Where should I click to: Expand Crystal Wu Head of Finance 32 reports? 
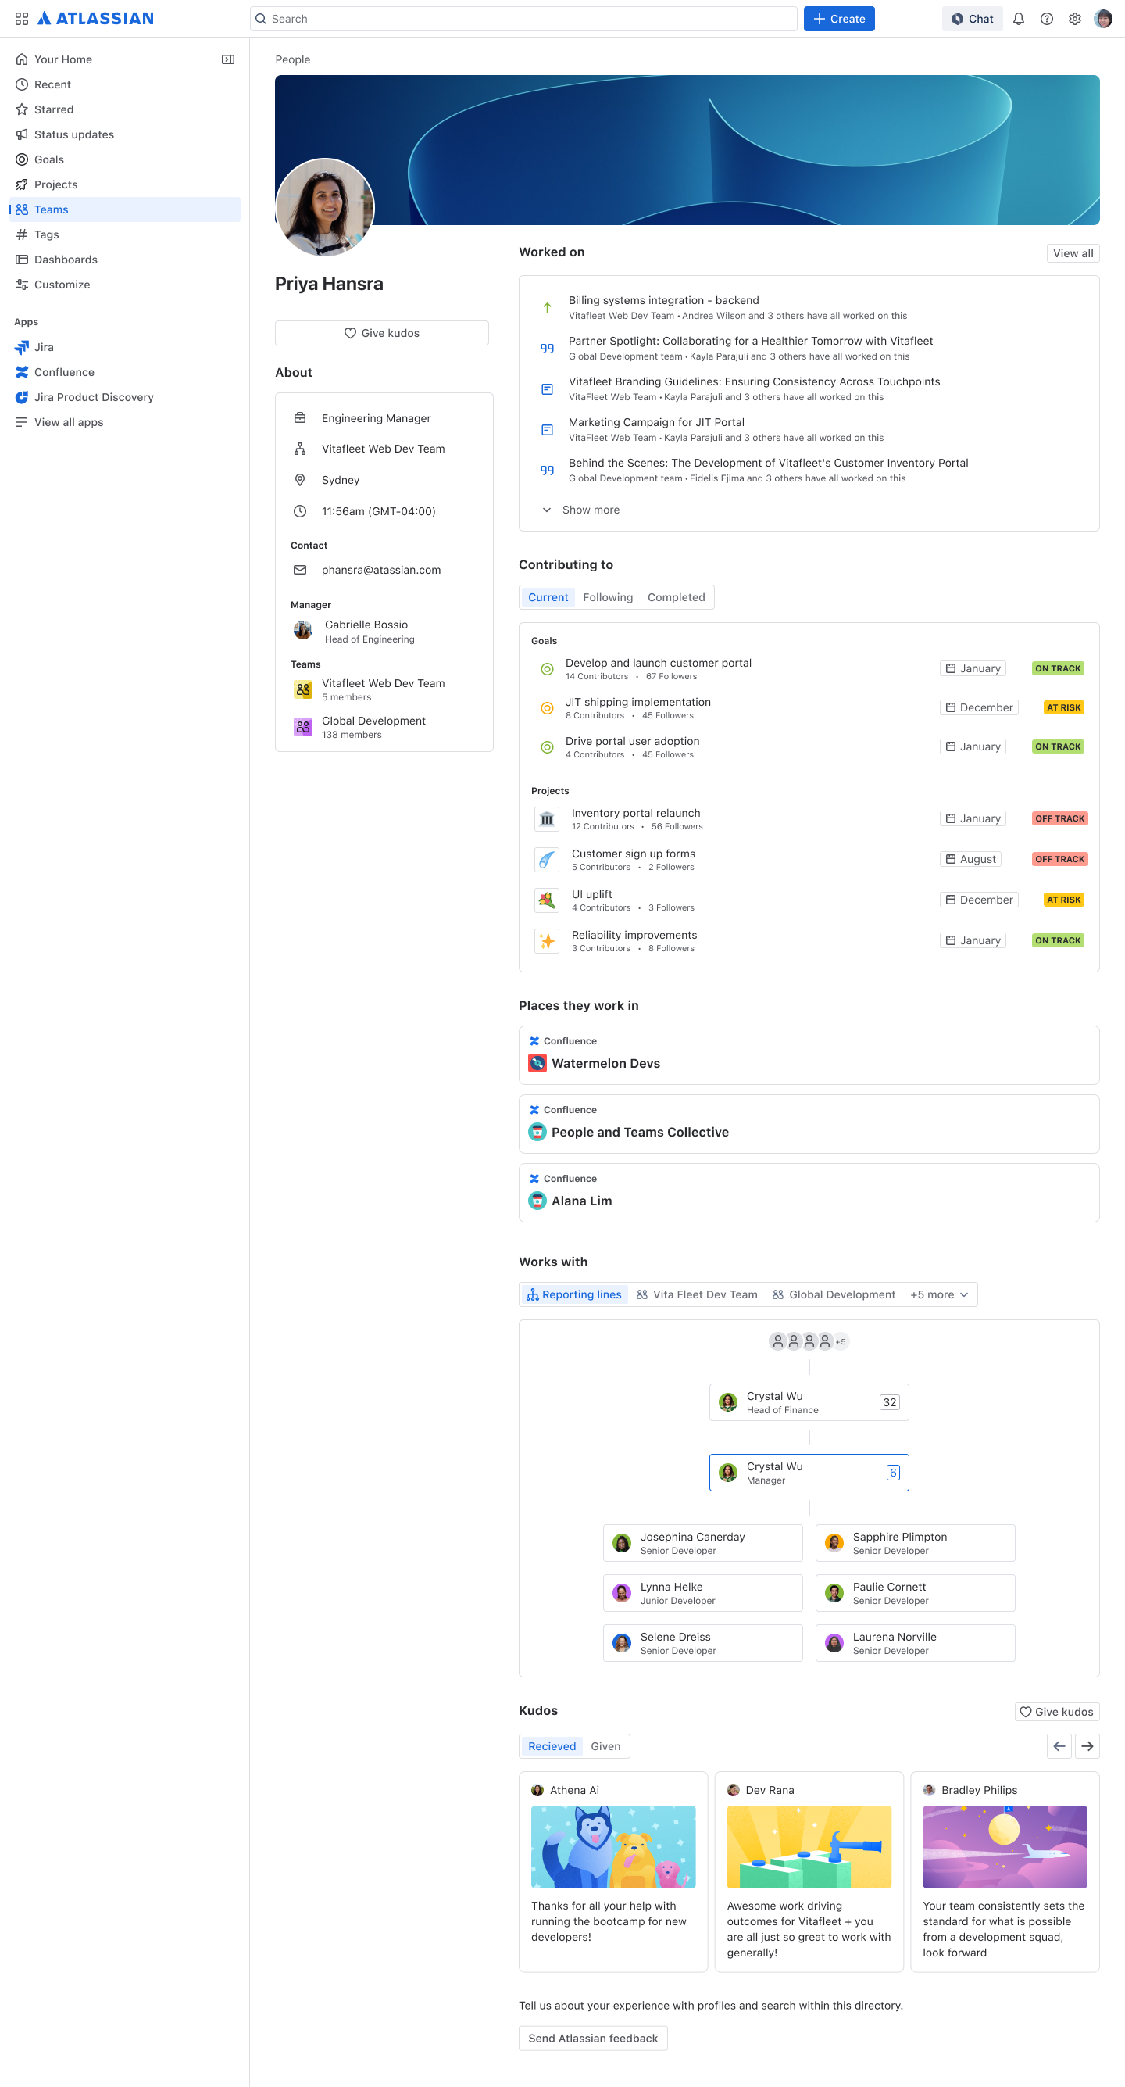tap(889, 1402)
